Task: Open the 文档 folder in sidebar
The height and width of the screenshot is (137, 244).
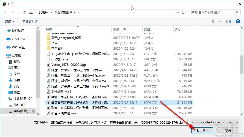Action: [14, 74]
